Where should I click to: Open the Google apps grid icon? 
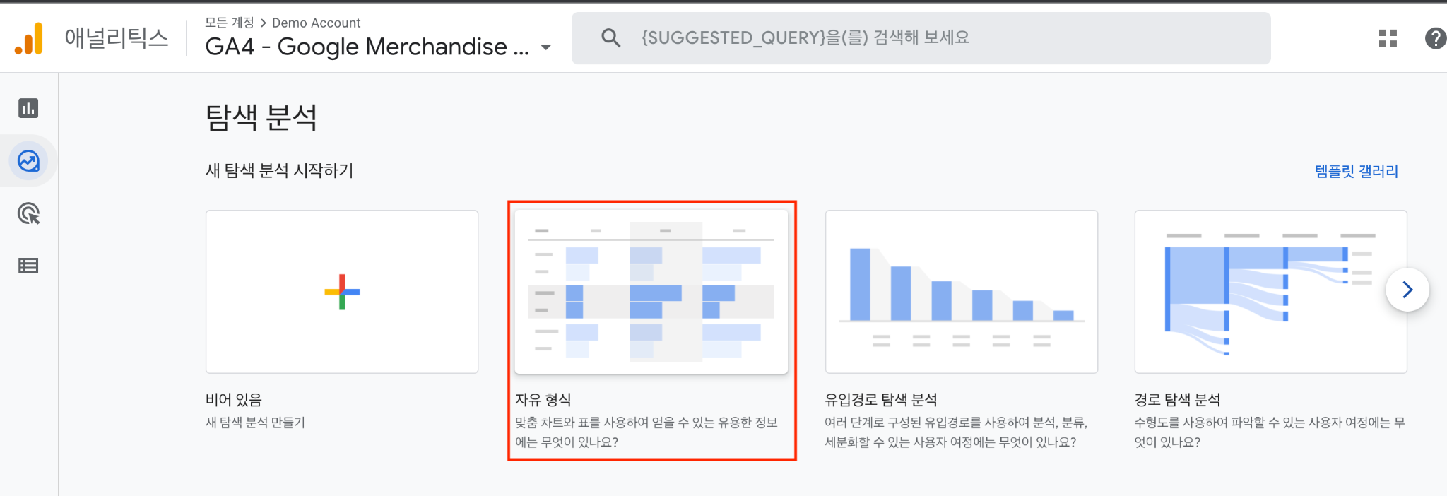coord(1388,38)
